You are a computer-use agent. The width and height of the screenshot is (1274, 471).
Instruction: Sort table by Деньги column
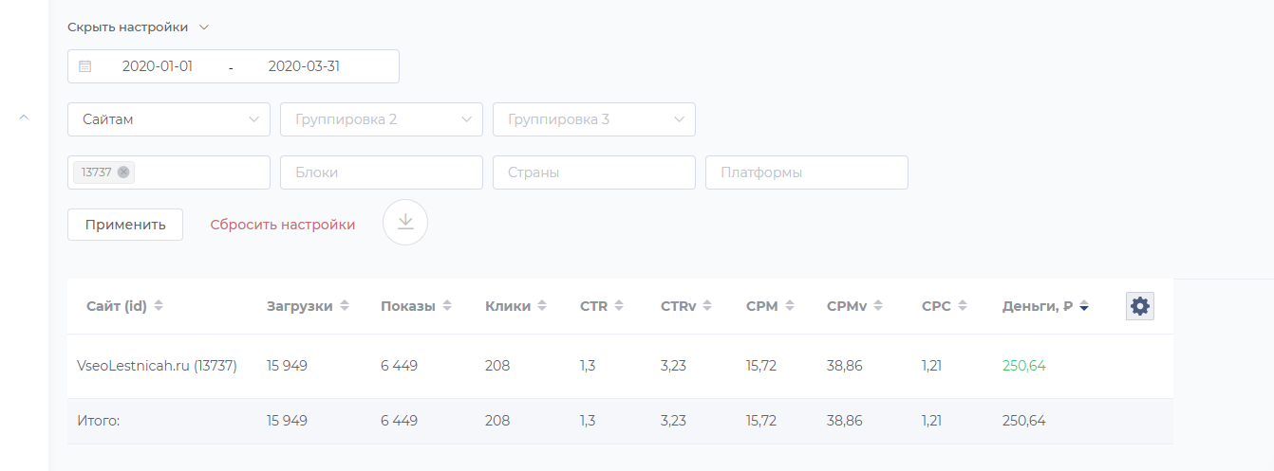(1045, 306)
